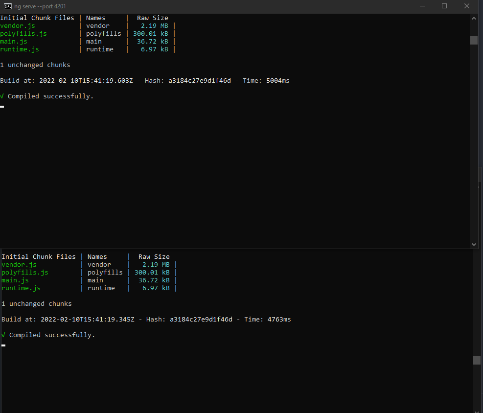
Task: Click the command prompt icon in title bar
Action: pyautogui.click(x=8, y=6)
